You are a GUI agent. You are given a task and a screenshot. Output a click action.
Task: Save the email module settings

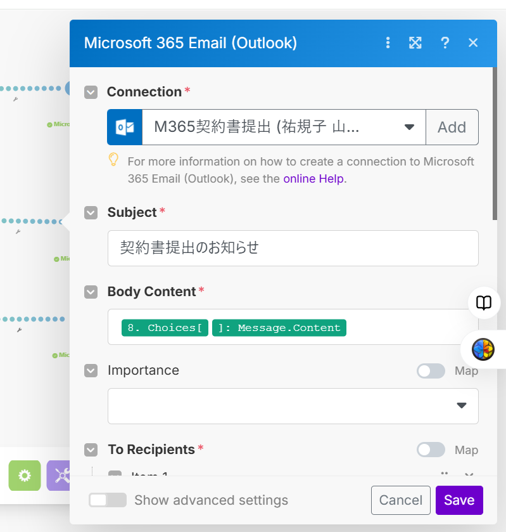[459, 500]
